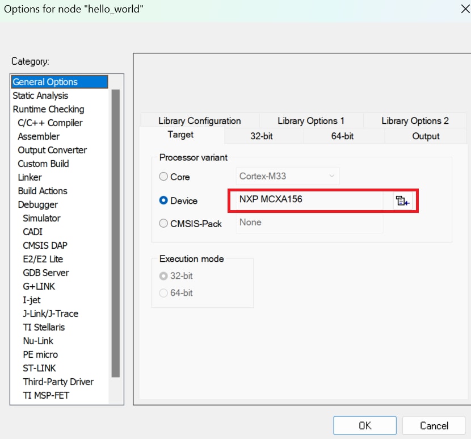Viewport: 471px width, 439px height.
Task: Switch to the Output tab
Action: pos(426,136)
